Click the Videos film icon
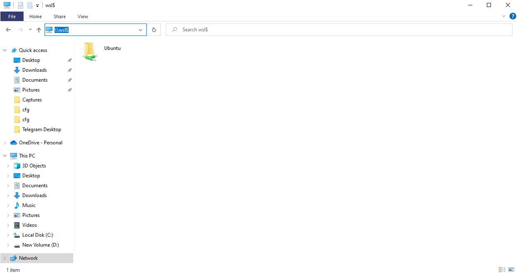517x273 pixels. [17, 225]
